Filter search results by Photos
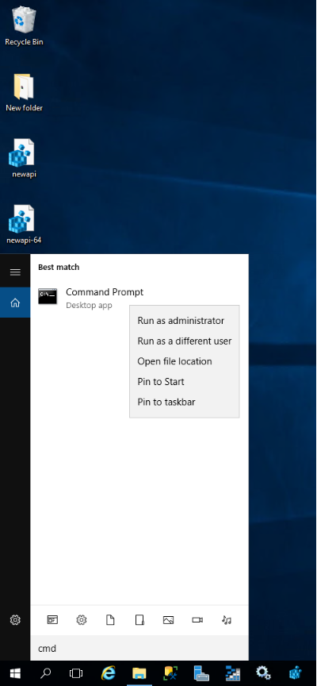The image size is (317, 686). click(x=169, y=619)
